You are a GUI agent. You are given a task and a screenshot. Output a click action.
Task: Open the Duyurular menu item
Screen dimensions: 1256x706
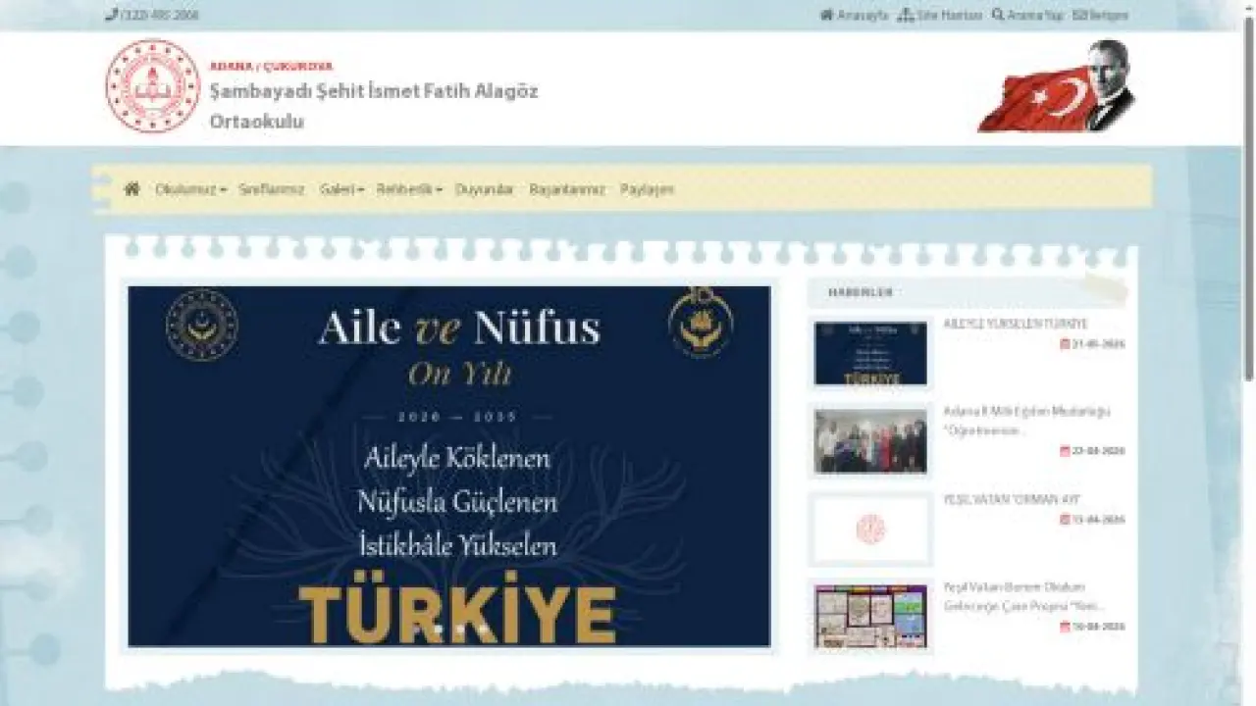485,189
